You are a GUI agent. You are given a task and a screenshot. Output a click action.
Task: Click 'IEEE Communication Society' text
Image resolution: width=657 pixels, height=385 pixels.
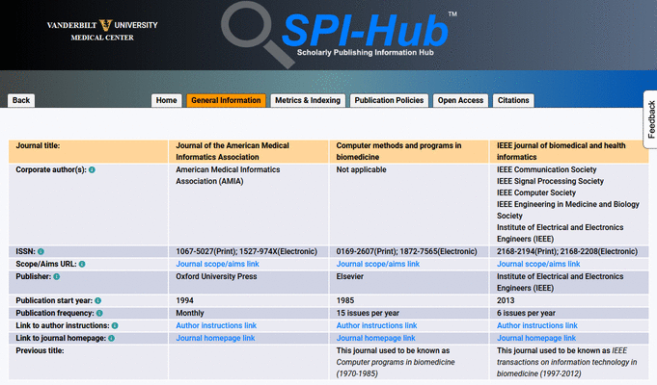[x=547, y=169]
